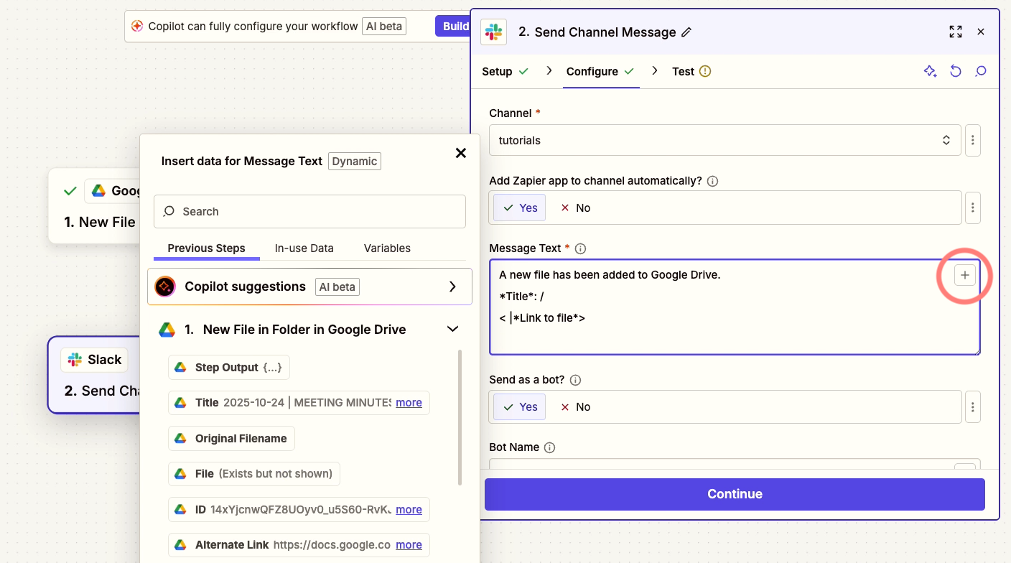1011x563 pixels.
Task: Insert the Step Output data pill
Action: [x=229, y=368]
